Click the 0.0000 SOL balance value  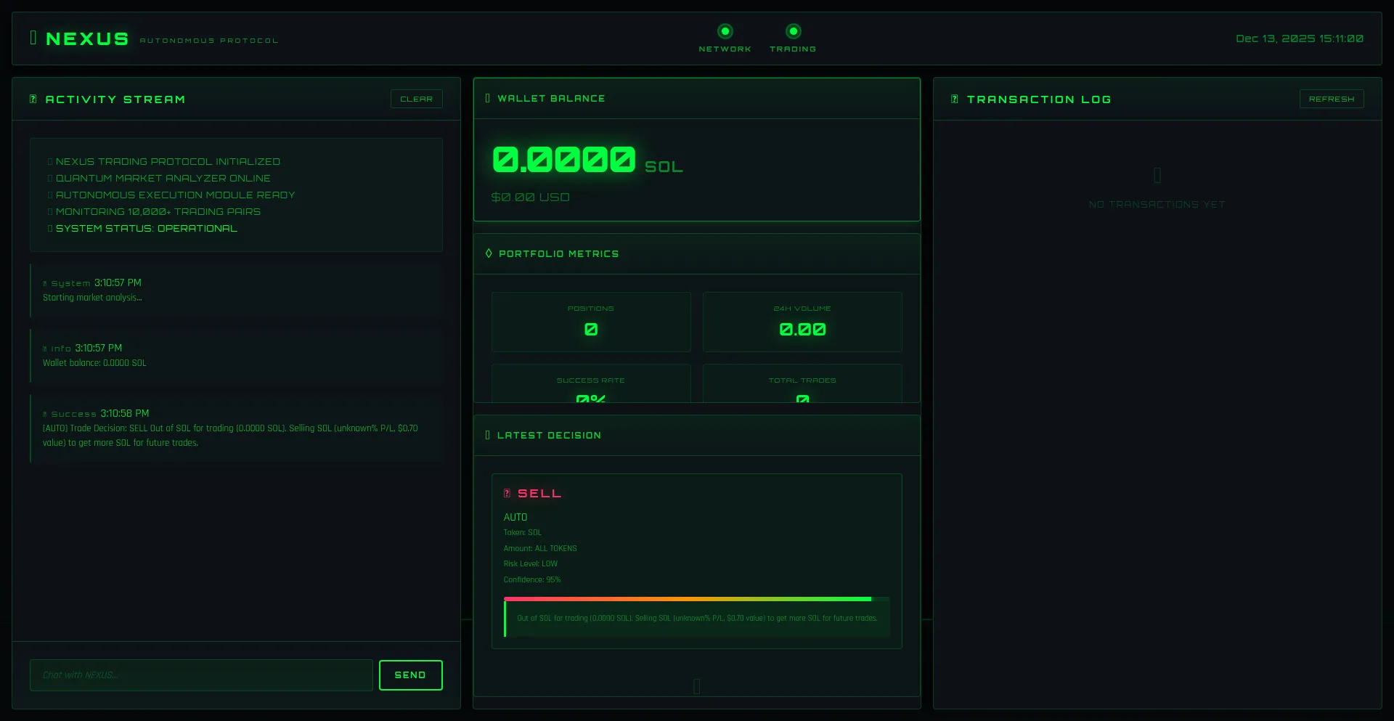563,160
